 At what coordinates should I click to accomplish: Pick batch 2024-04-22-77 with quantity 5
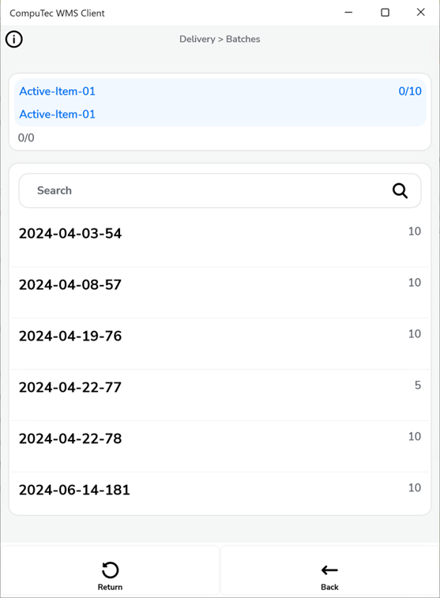tap(220, 395)
